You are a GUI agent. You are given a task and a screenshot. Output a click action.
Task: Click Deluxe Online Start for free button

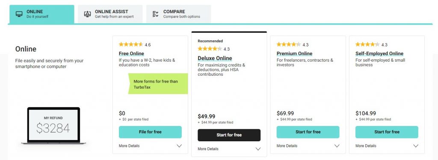(x=229, y=135)
